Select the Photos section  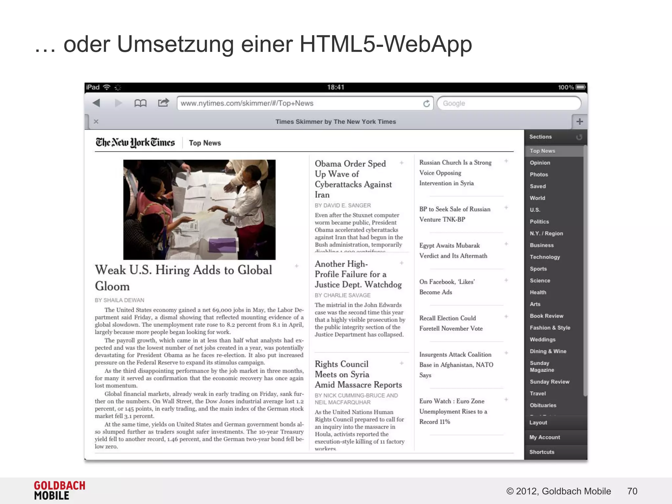[x=539, y=175]
